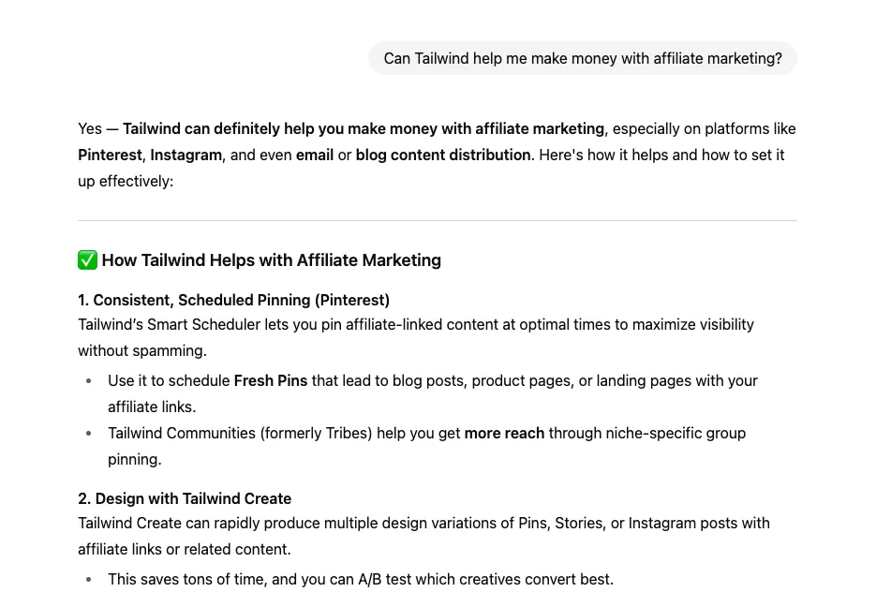891x607 pixels.
Task: Click the bold word "Instagram" in intro
Action: (186, 155)
